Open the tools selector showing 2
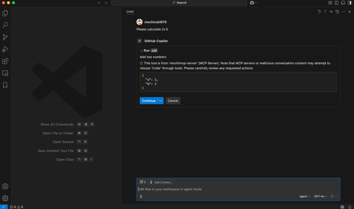The height and width of the screenshot is (209, 354). [143, 182]
